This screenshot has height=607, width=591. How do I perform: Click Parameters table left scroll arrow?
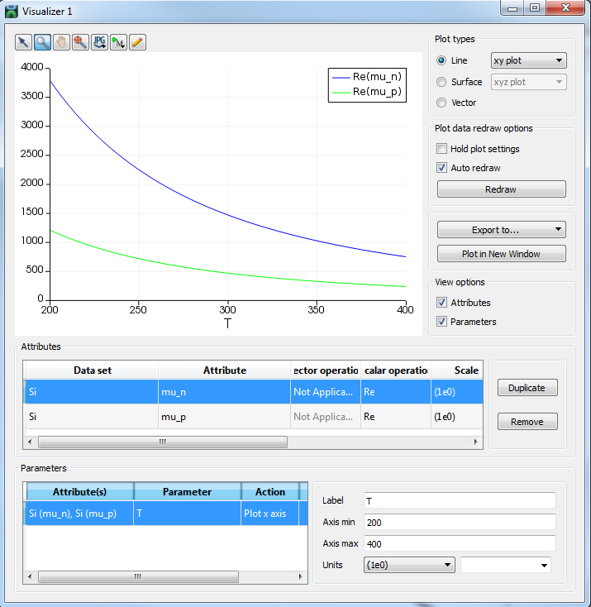(x=31, y=576)
